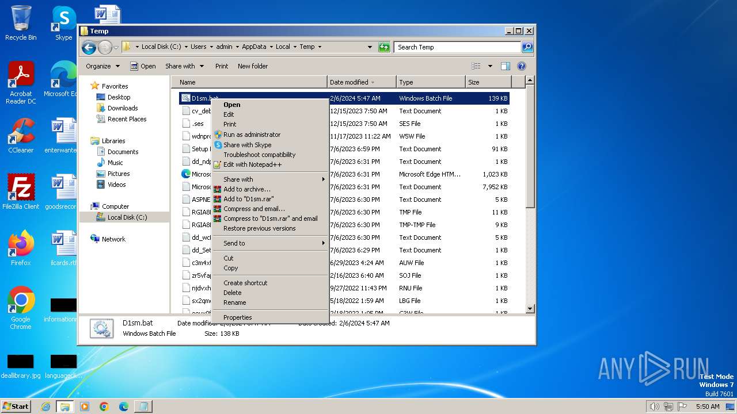Click the Action Center flag tray icon
This screenshot has height=414, width=737.
pyautogui.click(x=682, y=407)
